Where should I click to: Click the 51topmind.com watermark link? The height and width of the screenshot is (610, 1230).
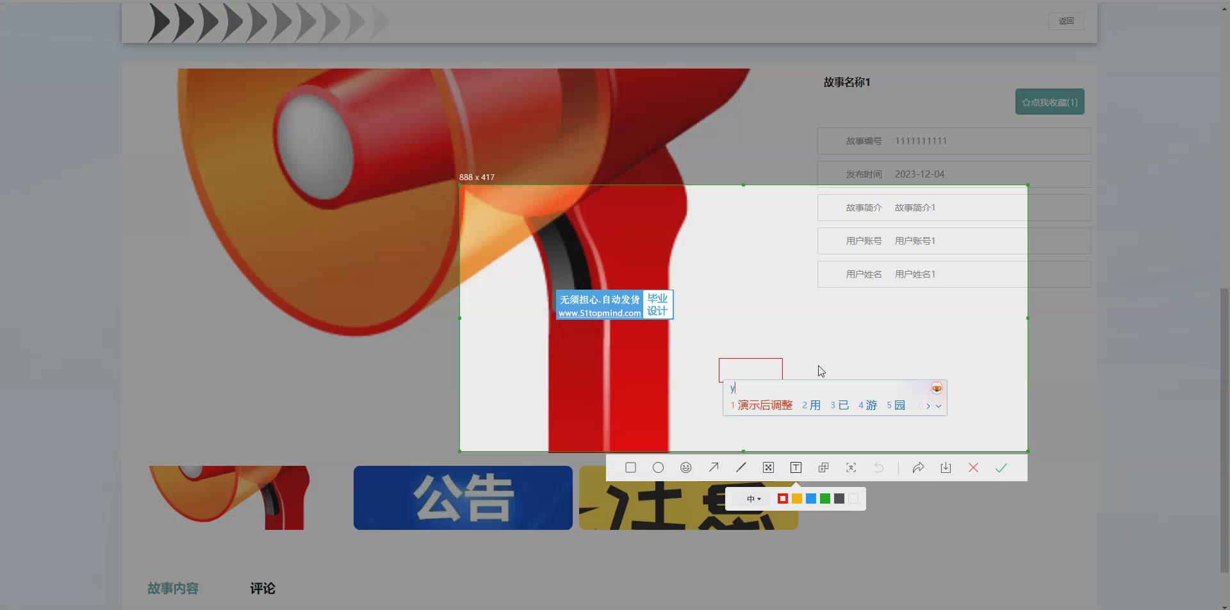pos(599,313)
